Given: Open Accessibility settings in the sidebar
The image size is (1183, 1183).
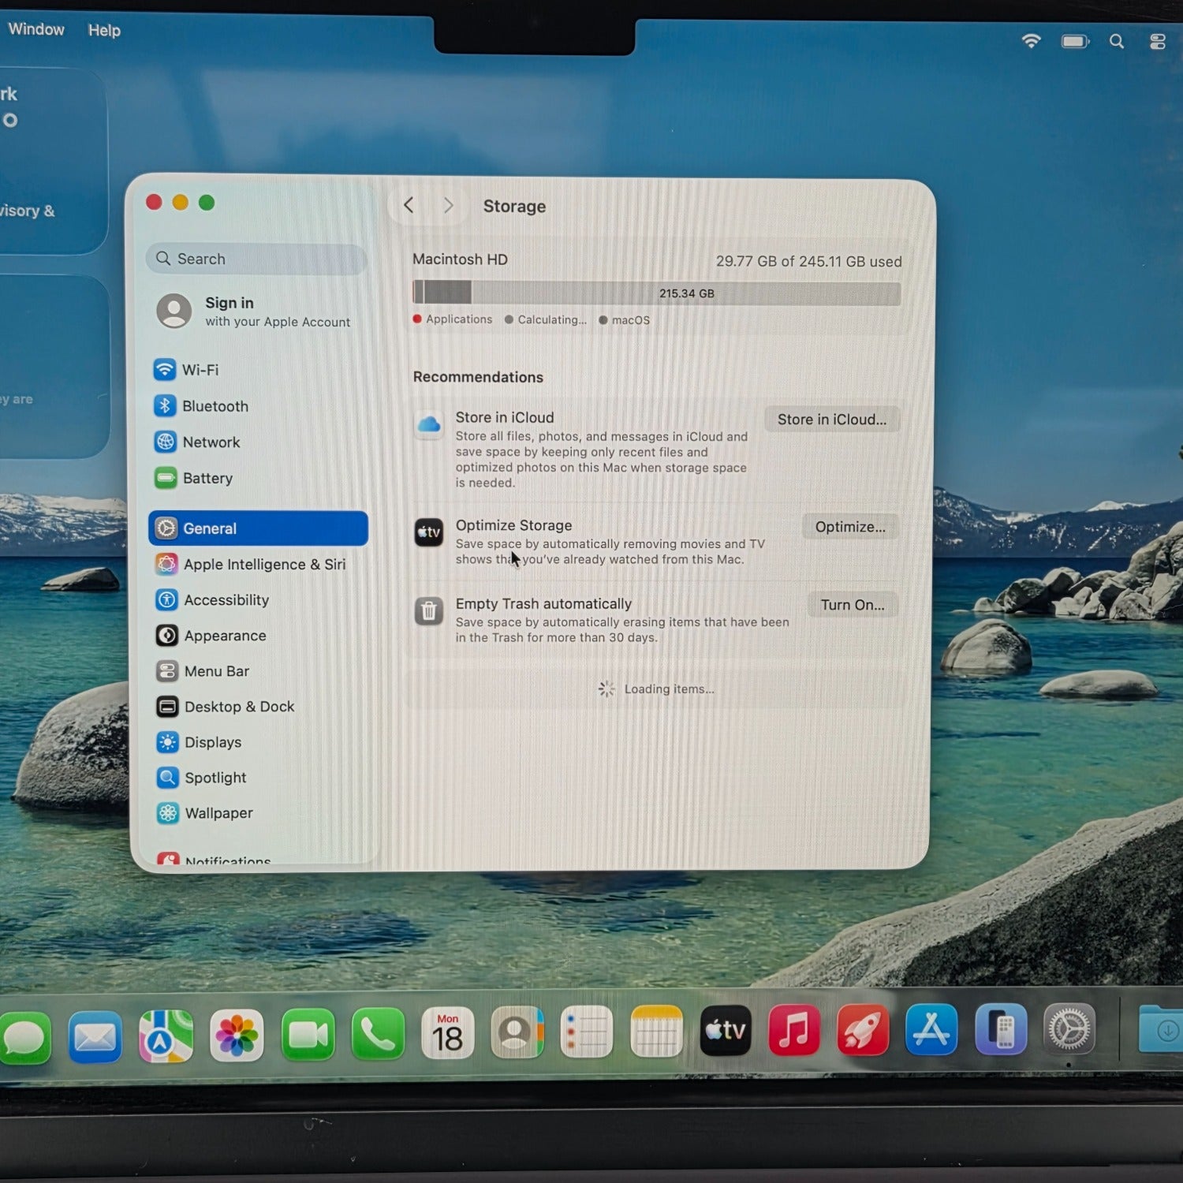Looking at the screenshot, I should pos(258,600).
